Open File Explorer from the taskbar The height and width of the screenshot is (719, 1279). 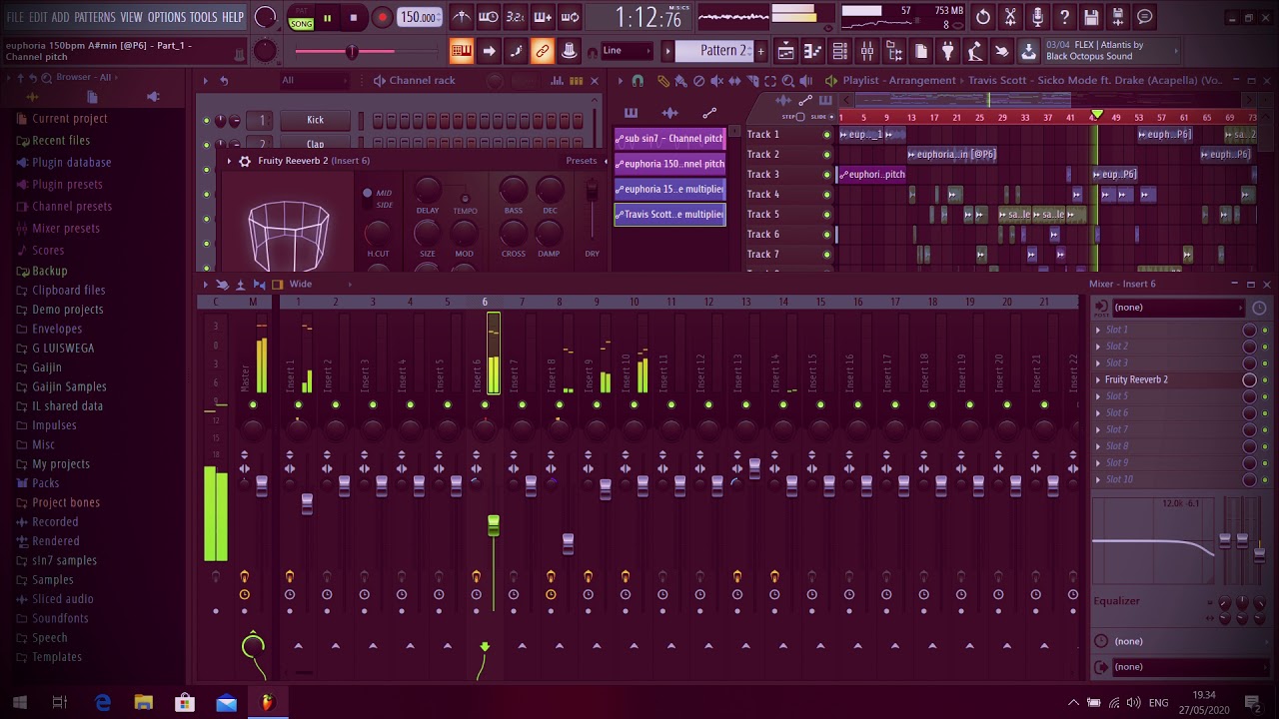pyautogui.click(x=144, y=703)
